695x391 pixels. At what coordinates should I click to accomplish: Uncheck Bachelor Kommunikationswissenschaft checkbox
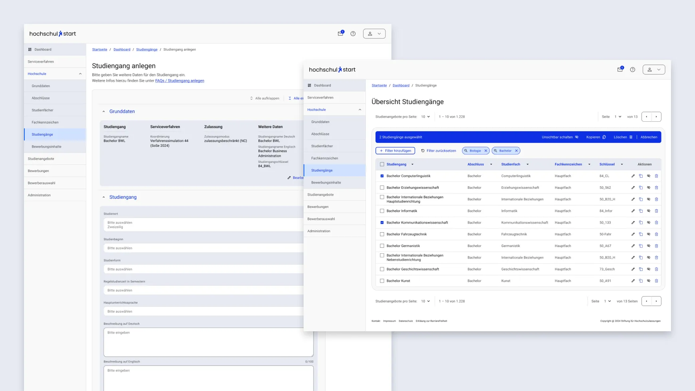(382, 223)
